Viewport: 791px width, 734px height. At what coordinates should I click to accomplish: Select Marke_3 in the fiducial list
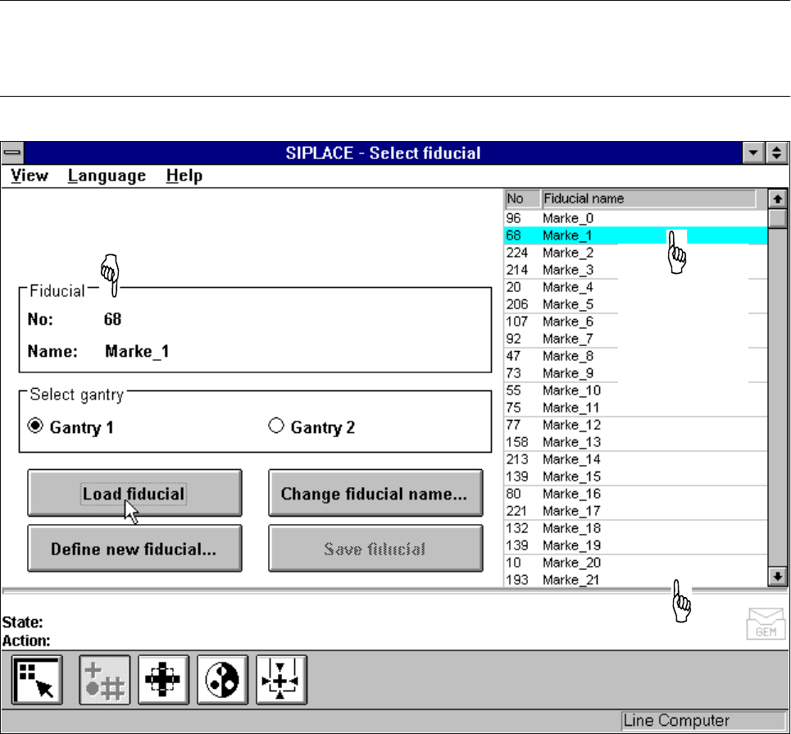(635, 270)
